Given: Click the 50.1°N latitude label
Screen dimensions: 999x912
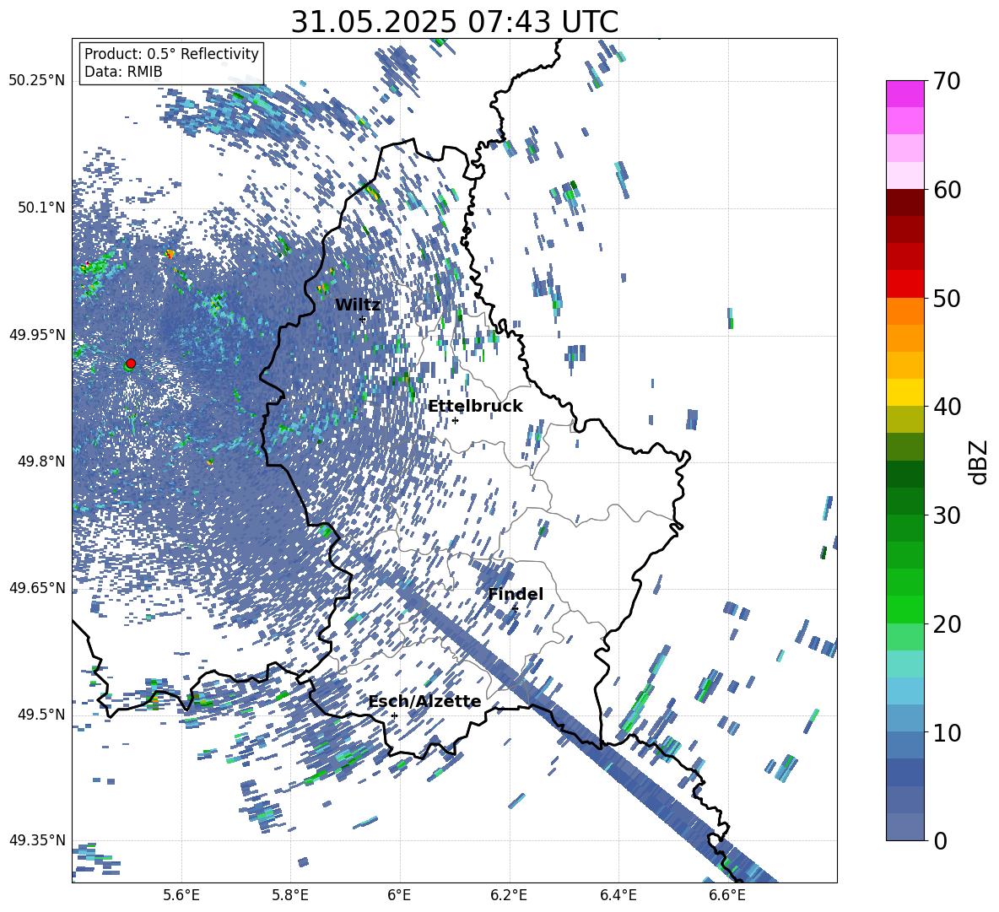Looking at the screenshot, I should [41, 208].
